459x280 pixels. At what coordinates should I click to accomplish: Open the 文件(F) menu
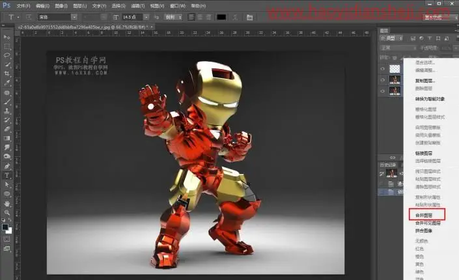pos(23,6)
